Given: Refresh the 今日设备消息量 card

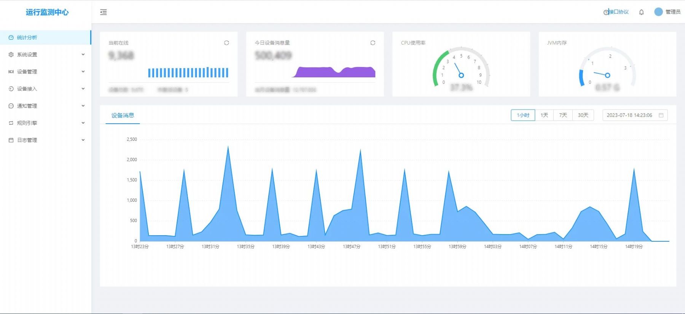Looking at the screenshot, I should click(x=373, y=43).
